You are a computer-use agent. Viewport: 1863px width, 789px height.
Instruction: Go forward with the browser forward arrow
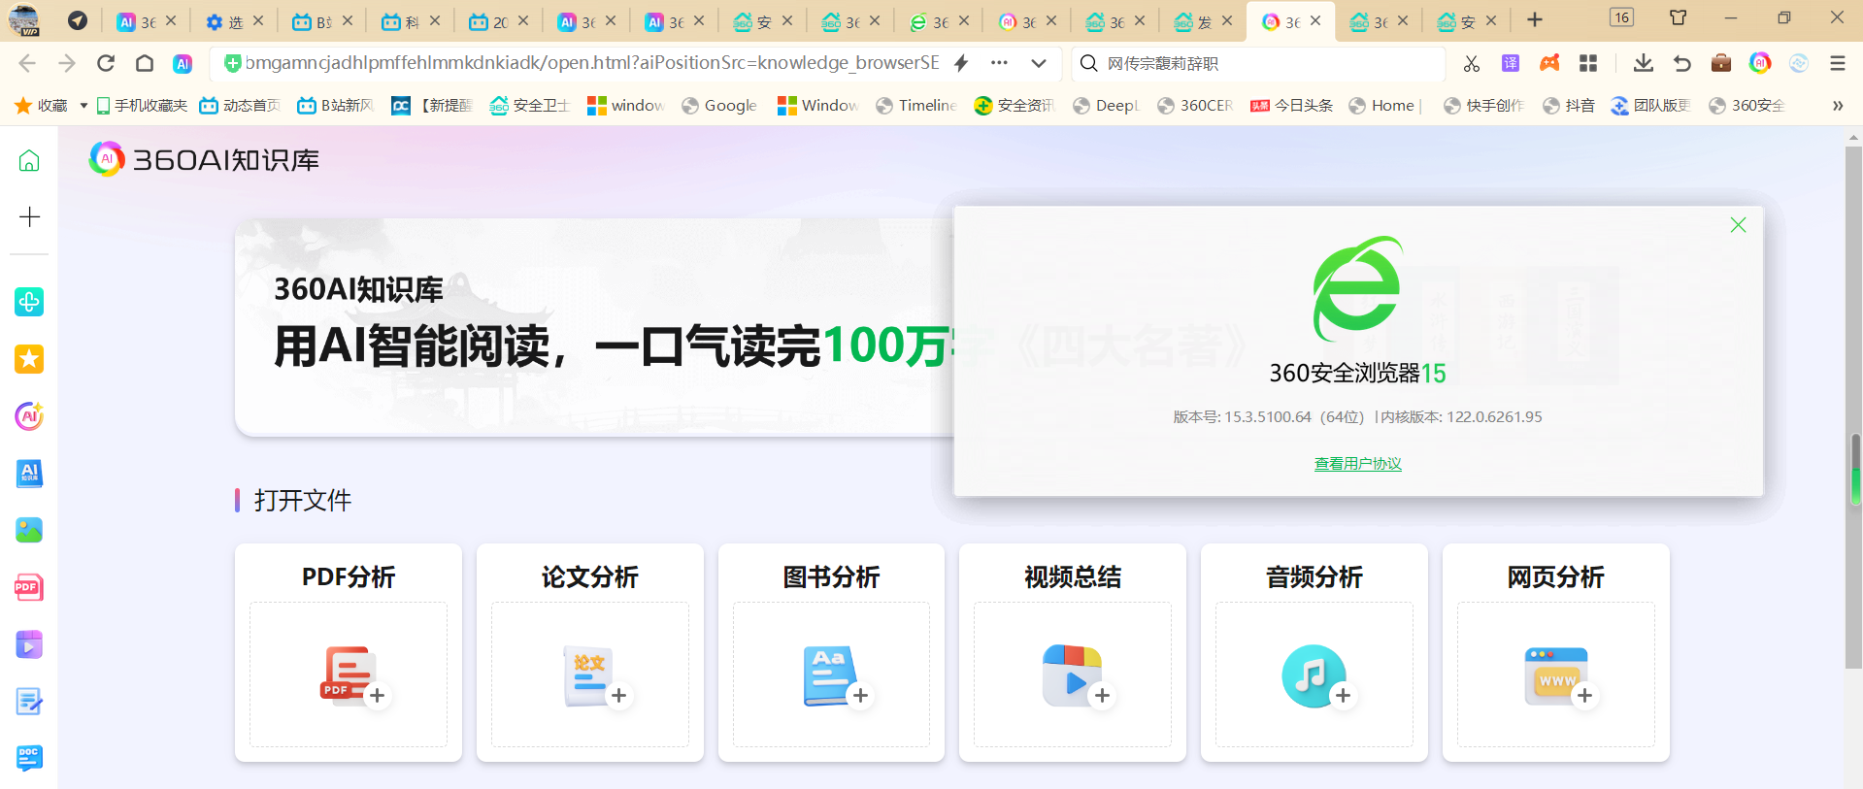click(x=67, y=63)
